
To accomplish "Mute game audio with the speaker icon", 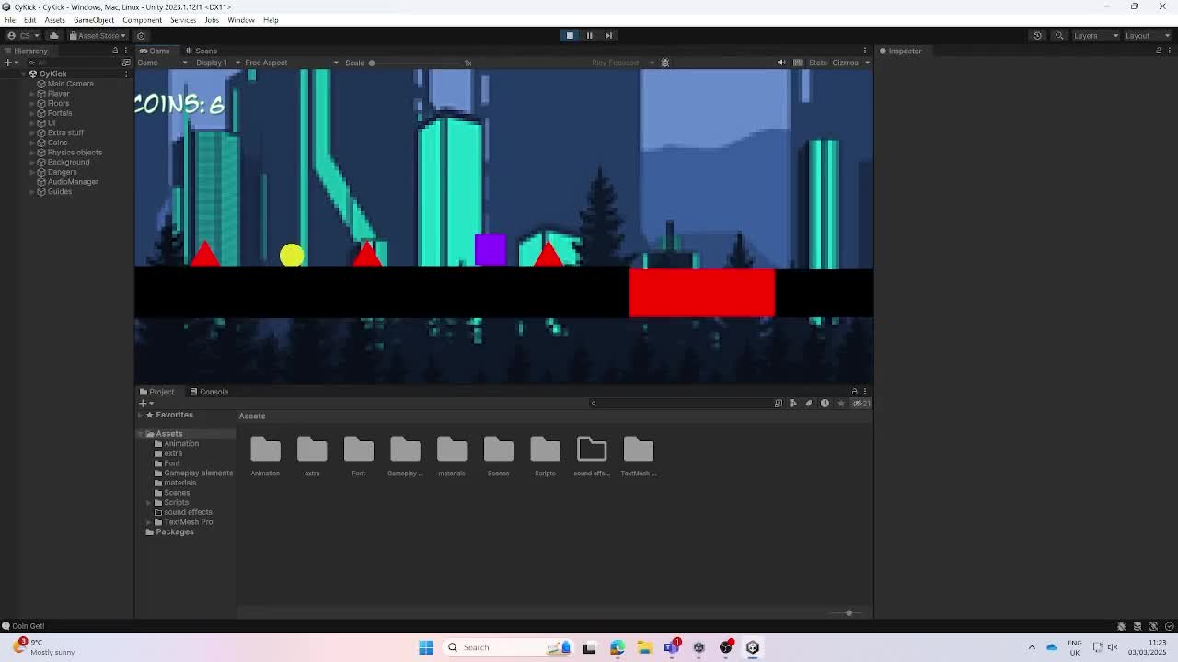I will 781,63.
